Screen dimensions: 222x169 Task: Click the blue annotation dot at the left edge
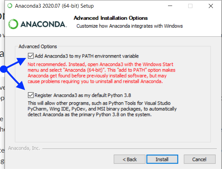[x=3, y=69]
